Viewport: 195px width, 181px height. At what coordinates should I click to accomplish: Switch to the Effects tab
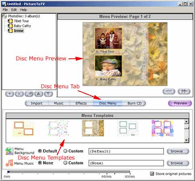tap(81, 103)
